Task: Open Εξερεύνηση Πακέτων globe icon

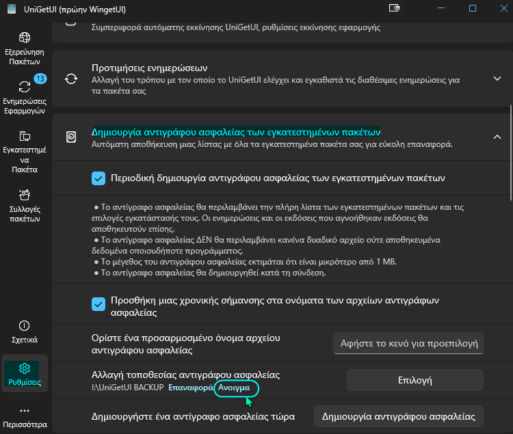Action: [x=25, y=38]
